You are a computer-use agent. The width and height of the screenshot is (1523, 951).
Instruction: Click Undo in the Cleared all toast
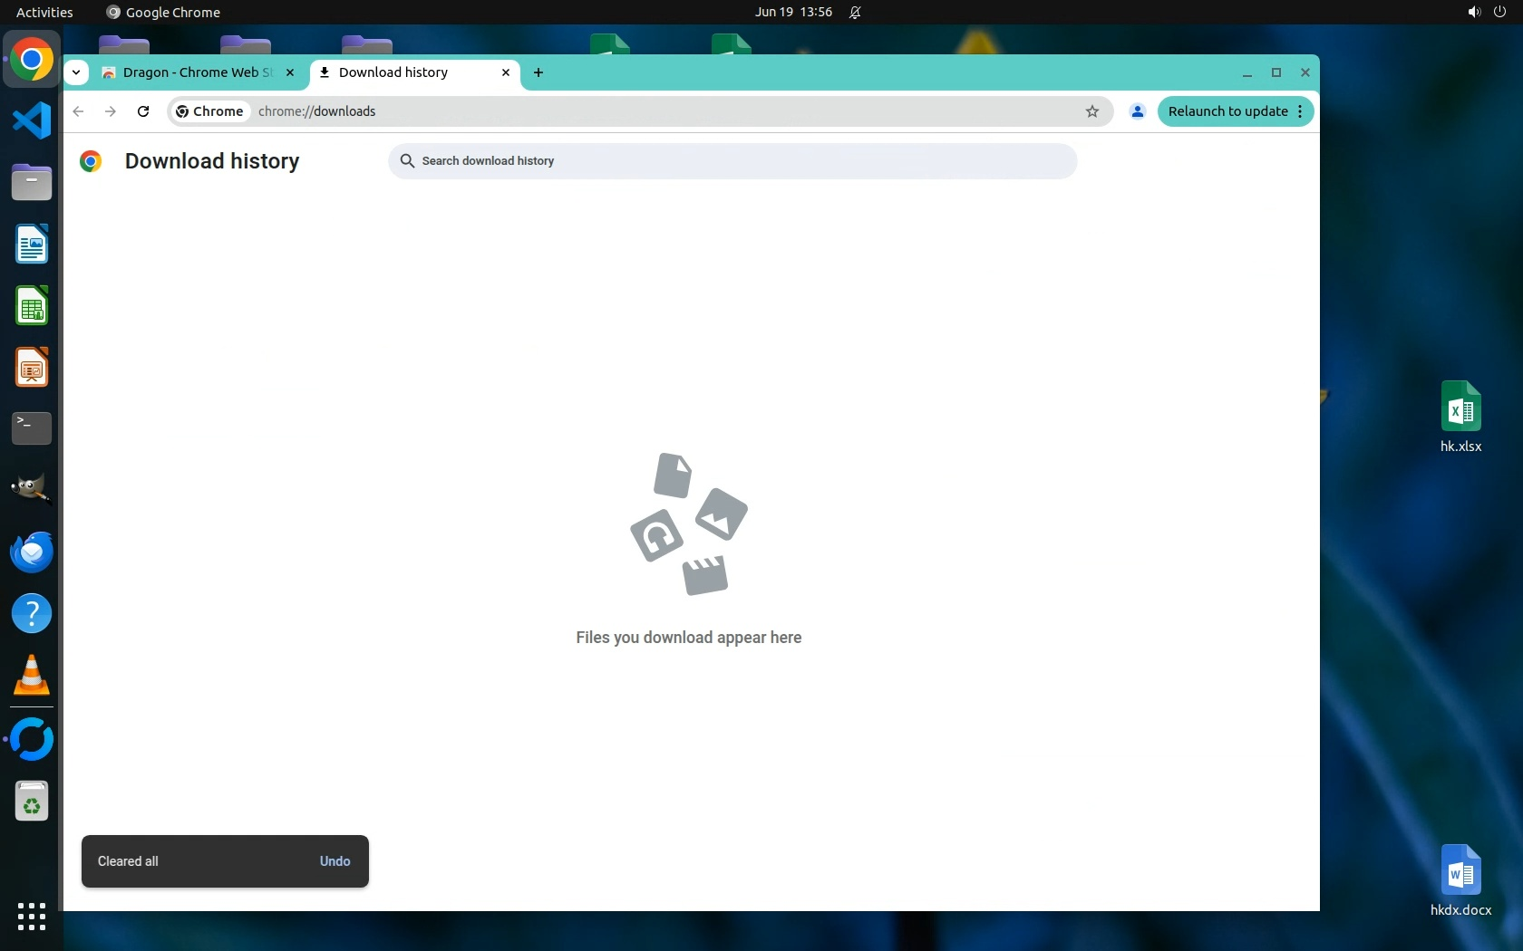[x=335, y=861]
